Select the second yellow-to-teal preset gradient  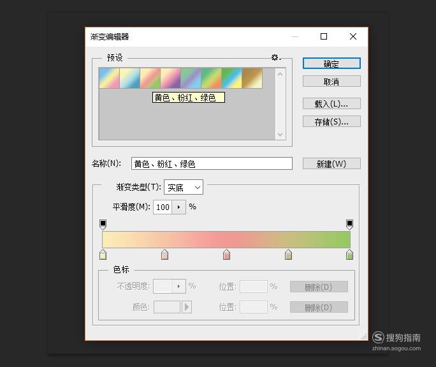tap(130, 79)
